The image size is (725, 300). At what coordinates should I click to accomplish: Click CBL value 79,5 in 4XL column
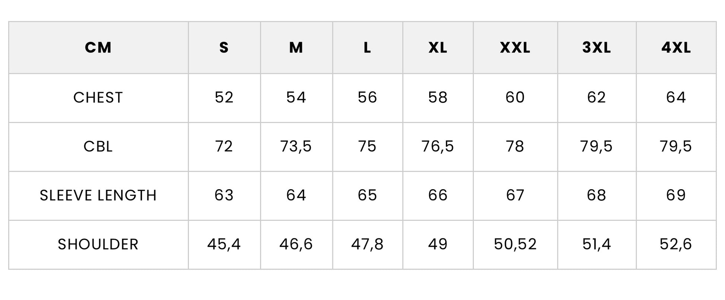(676, 146)
